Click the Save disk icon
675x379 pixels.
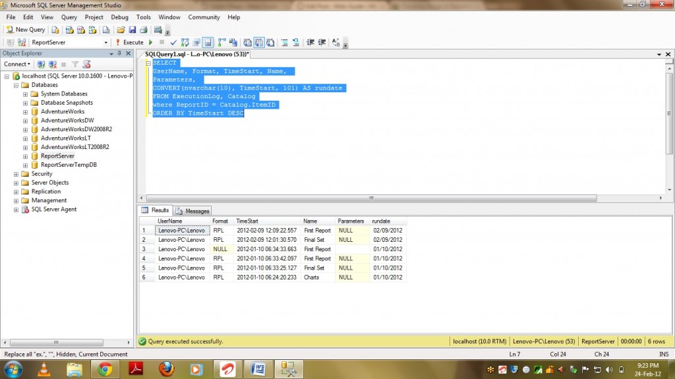(x=132, y=30)
